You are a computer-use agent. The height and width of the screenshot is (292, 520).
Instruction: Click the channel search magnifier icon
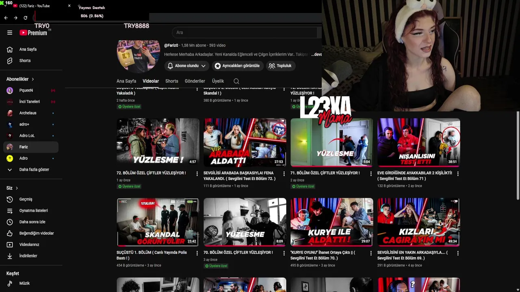tap(236, 81)
